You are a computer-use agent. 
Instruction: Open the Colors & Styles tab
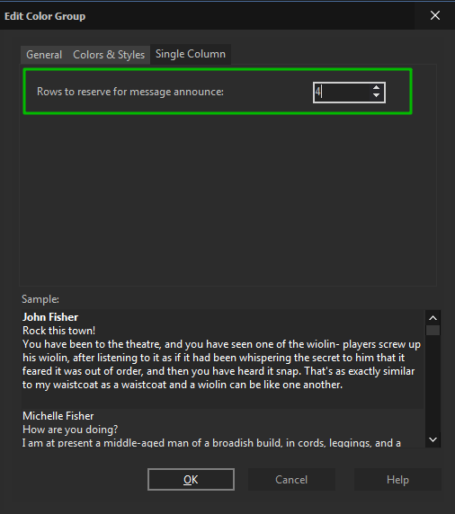[109, 55]
